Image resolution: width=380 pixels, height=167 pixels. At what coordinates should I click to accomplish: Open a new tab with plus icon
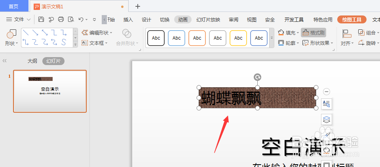(x=138, y=7)
